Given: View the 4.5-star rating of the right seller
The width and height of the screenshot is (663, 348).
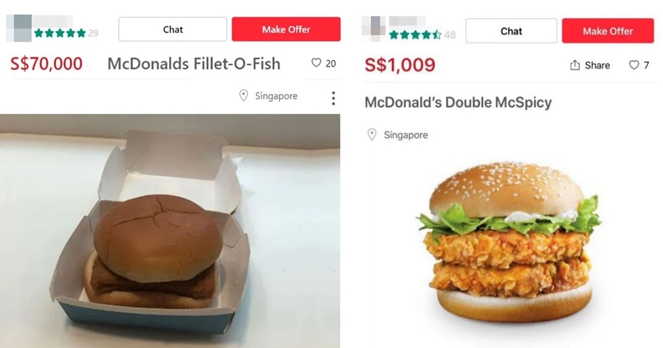Looking at the screenshot, I should 415,35.
